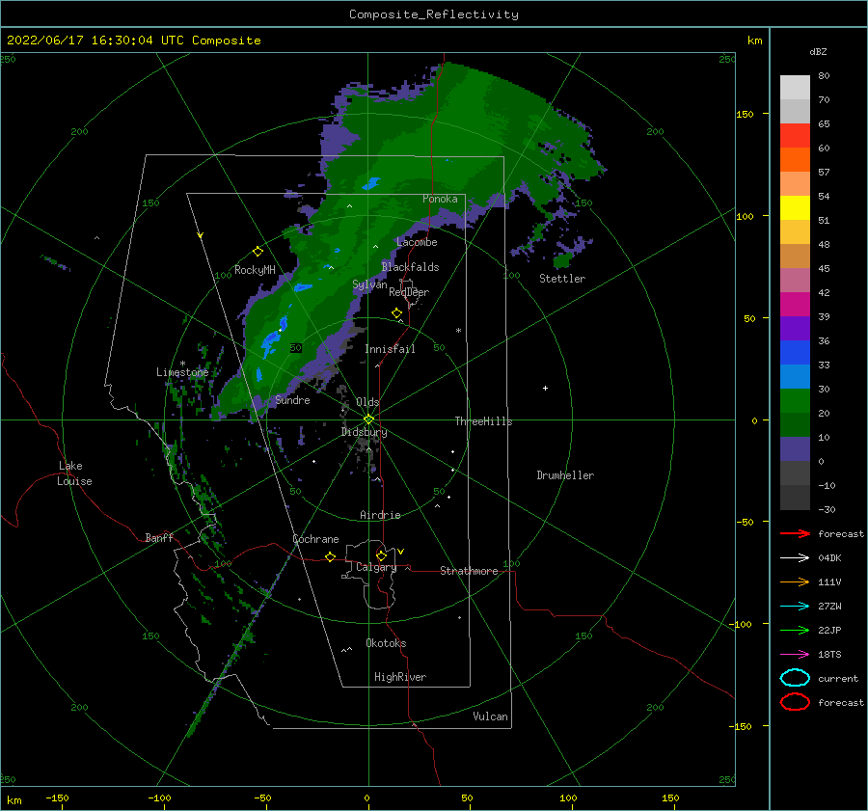Click the yellow diamond marker near RockyMH

[258, 252]
